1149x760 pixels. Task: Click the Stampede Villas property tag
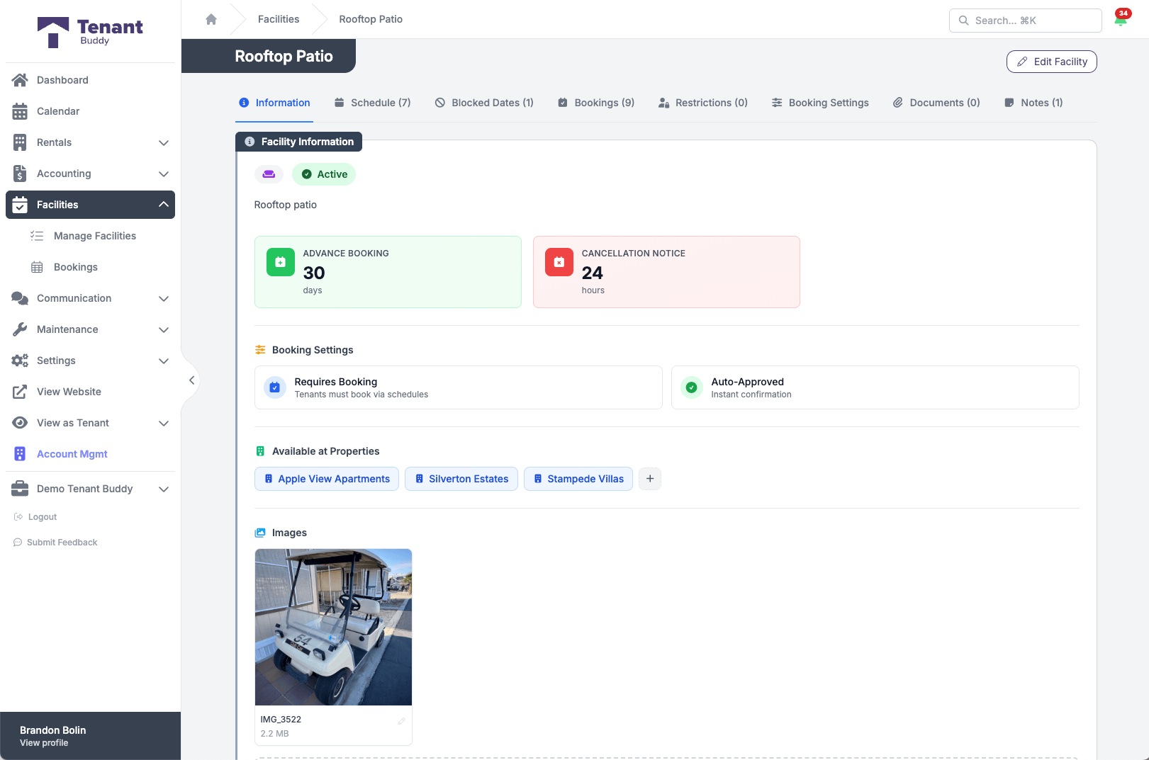point(578,479)
